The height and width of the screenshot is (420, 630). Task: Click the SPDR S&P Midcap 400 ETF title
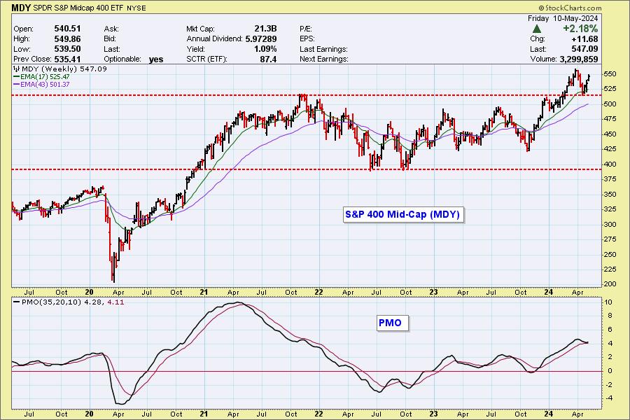pyautogui.click(x=78, y=8)
